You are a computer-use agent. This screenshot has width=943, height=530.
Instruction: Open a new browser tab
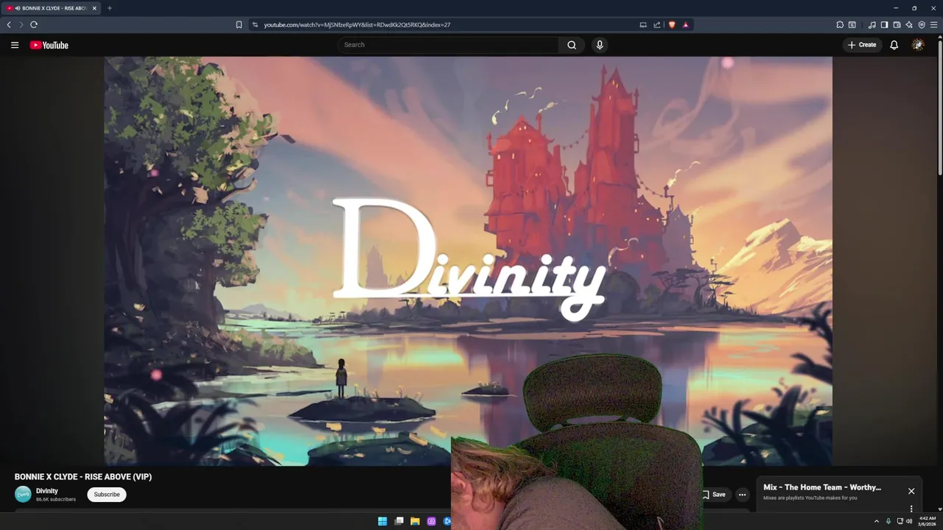(x=110, y=8)
